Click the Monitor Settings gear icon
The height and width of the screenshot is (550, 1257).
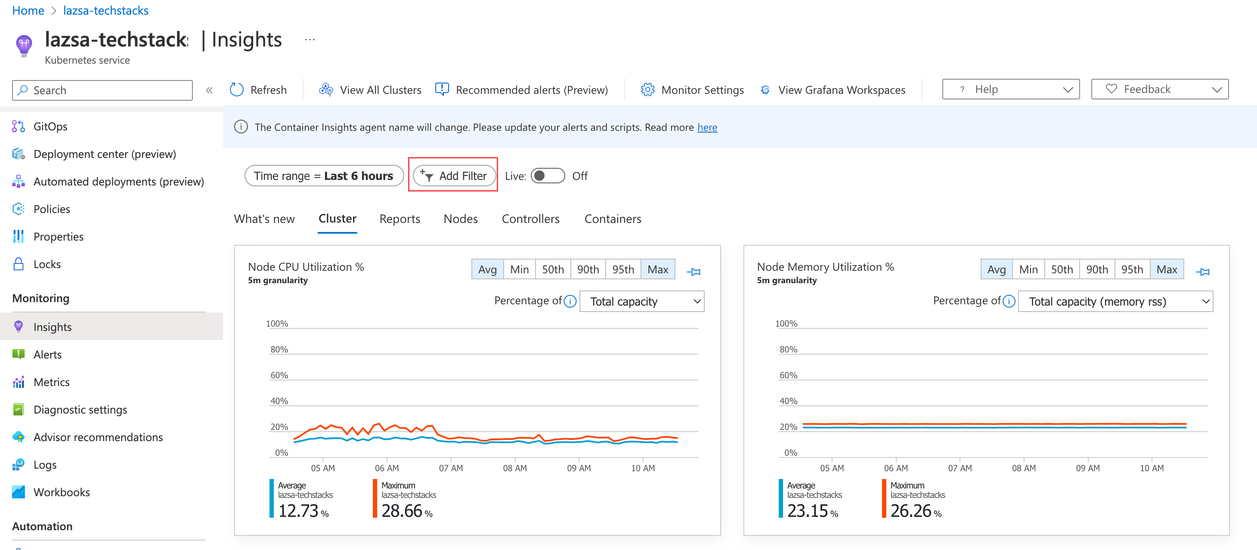point(647,90)
